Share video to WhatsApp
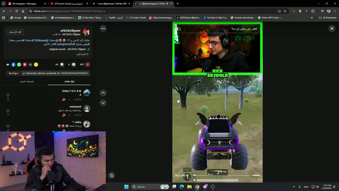 pyautogui.click(x=19, y=64)
